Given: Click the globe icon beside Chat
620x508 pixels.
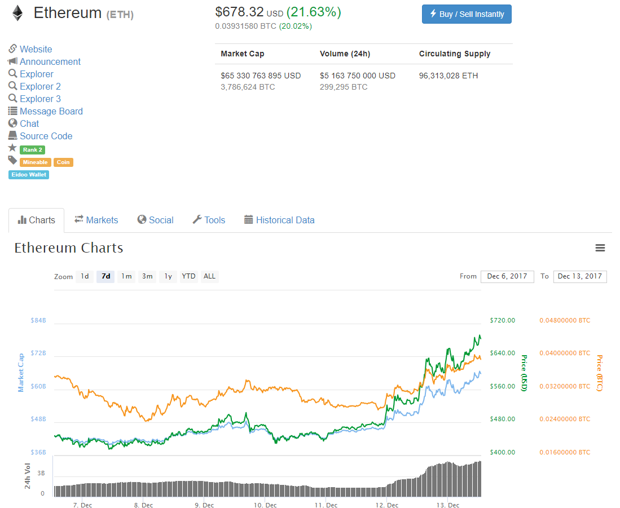Looking at the screenshot, I should 12,123.
